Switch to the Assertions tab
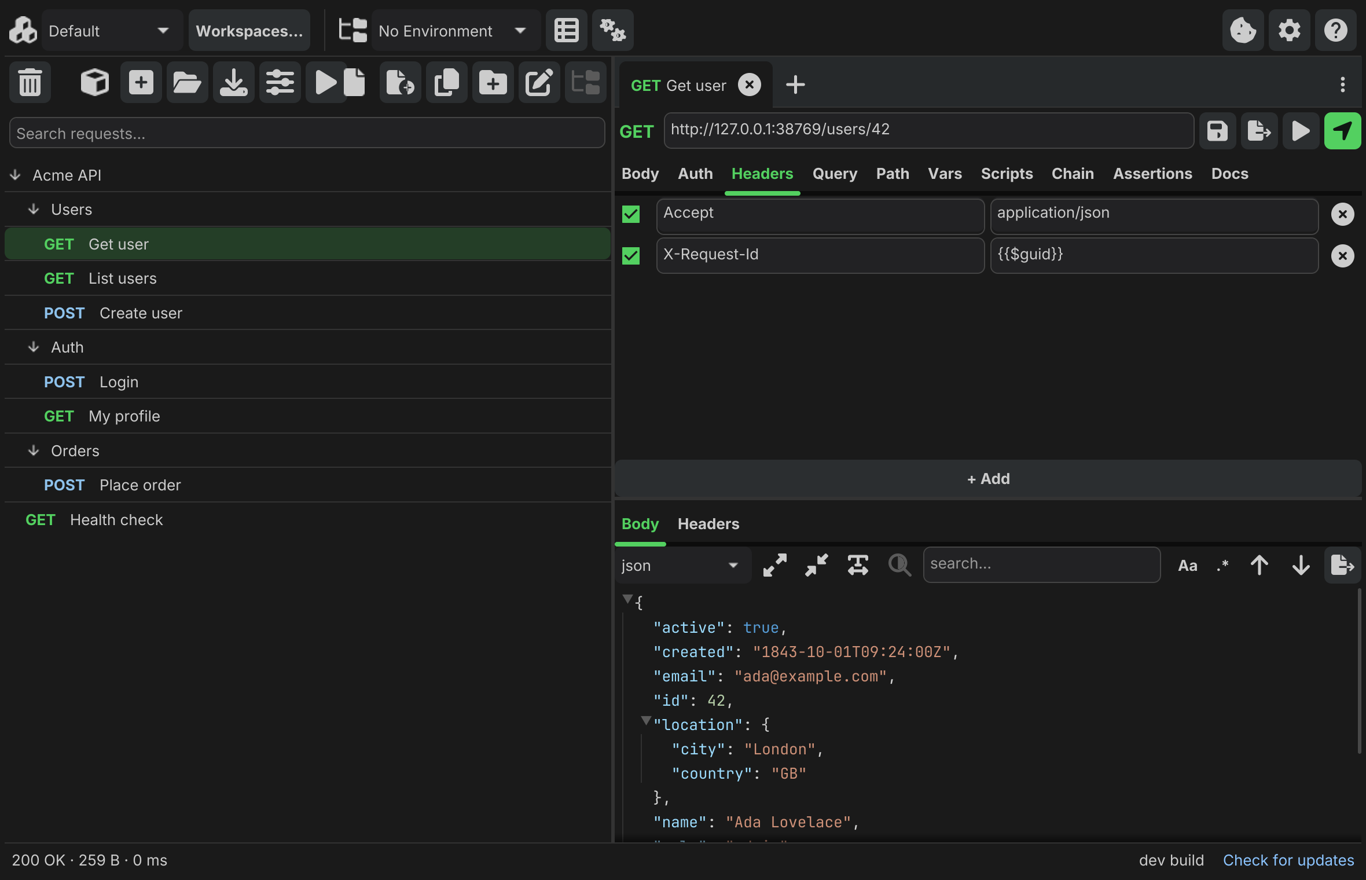The width and height of the screenshot is (1366, 880). 1152,174
